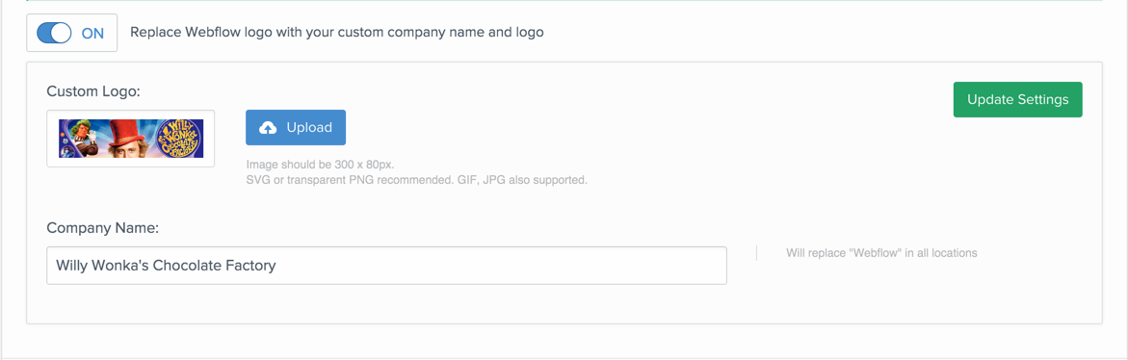
Task: Click the white knob of the toggle
Action: (62, 33)
